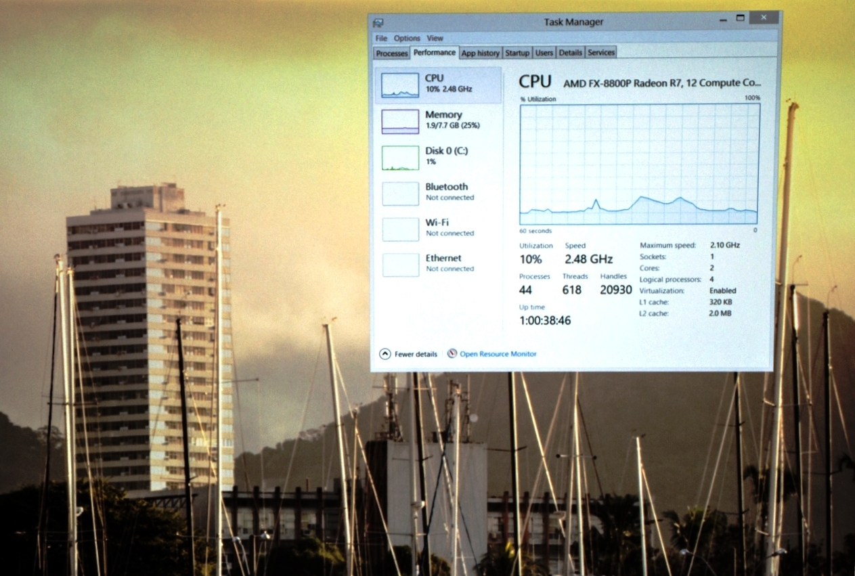Click the CPU heading above the graph

pos(535,82)
